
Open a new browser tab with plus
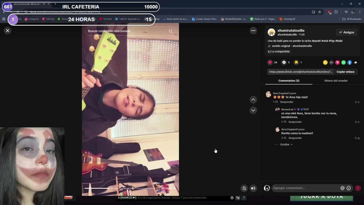pyautogui.click(x=55, y=4)
